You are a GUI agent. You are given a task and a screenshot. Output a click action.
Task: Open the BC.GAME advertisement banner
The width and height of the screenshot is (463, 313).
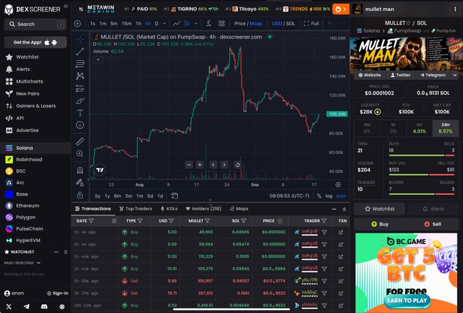(406, 273)
